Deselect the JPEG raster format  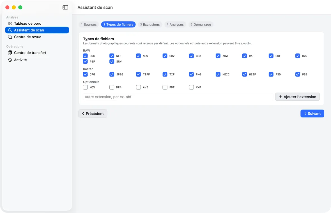click(112, 74)
